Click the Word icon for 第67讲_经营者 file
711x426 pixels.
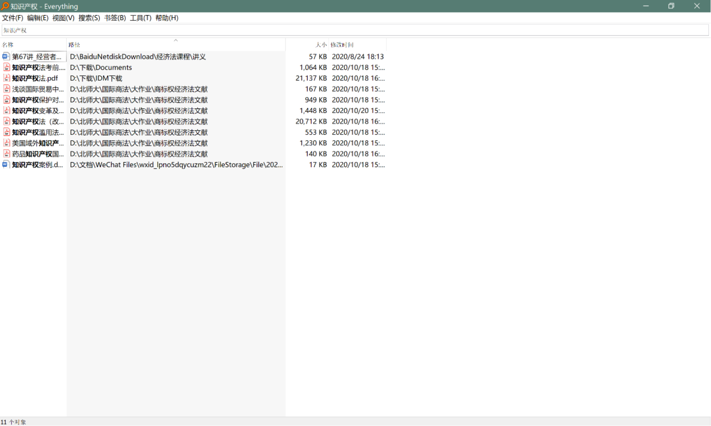[x=6, y=57]
